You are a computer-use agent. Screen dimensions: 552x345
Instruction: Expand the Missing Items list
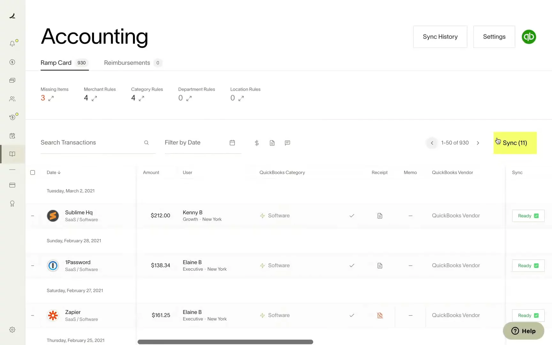(51, 98)
